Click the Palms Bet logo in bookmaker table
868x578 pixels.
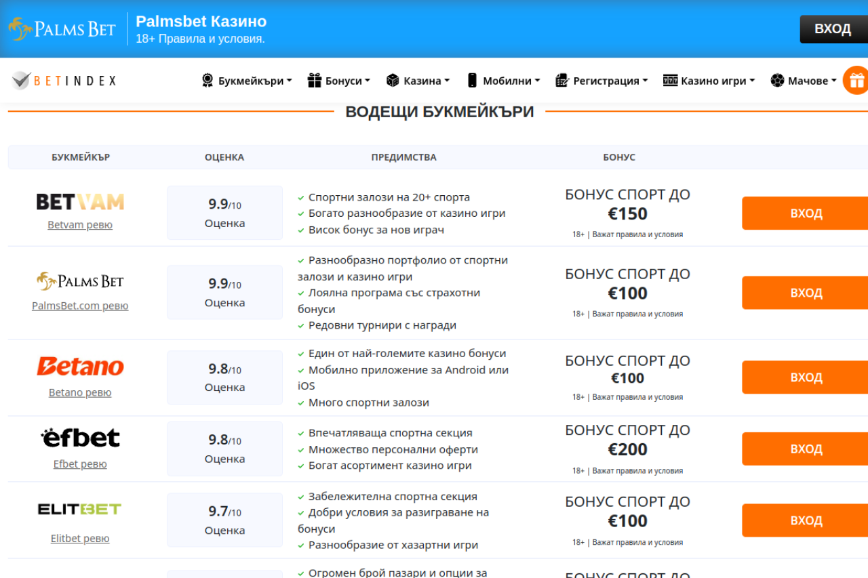click(x=80, y=281)
